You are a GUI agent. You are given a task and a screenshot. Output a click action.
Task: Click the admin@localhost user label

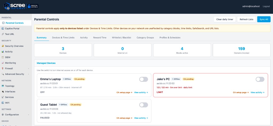tap(251, 6)
